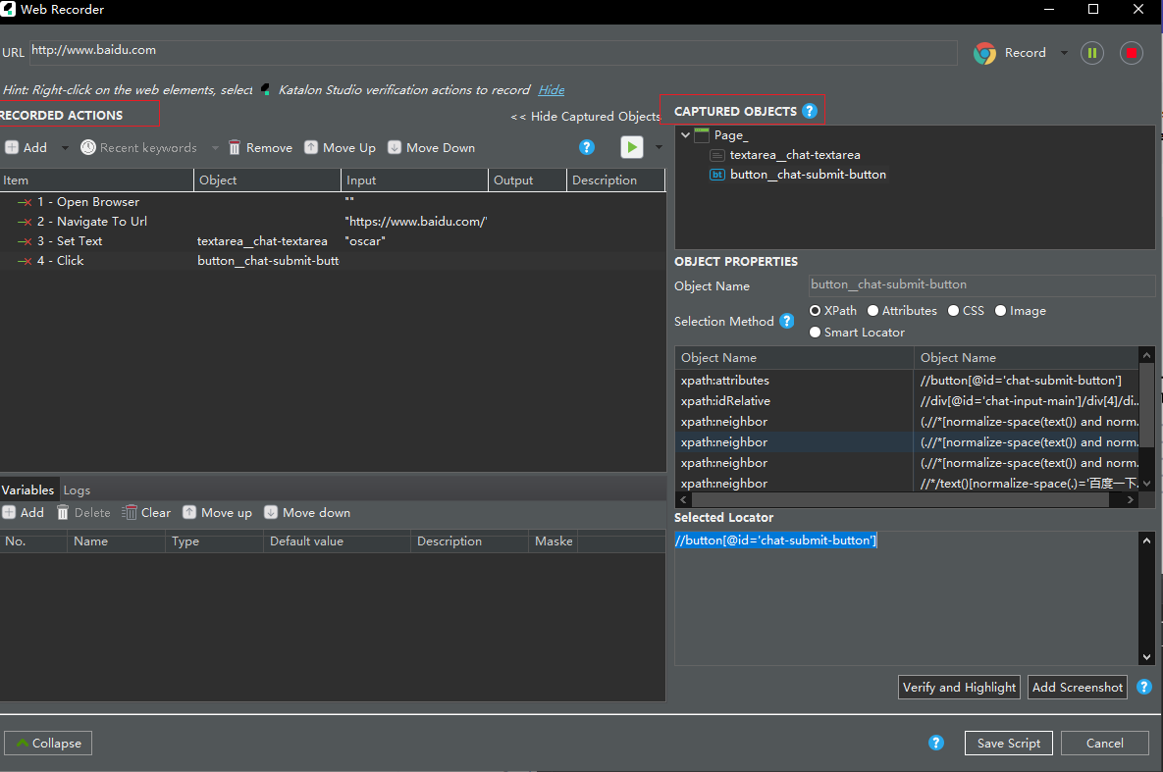Image resolution: width=1163 pixels, height=772 pixels.
Task: Expand the Recent keywords dropdown arrow
Action: 215,147
